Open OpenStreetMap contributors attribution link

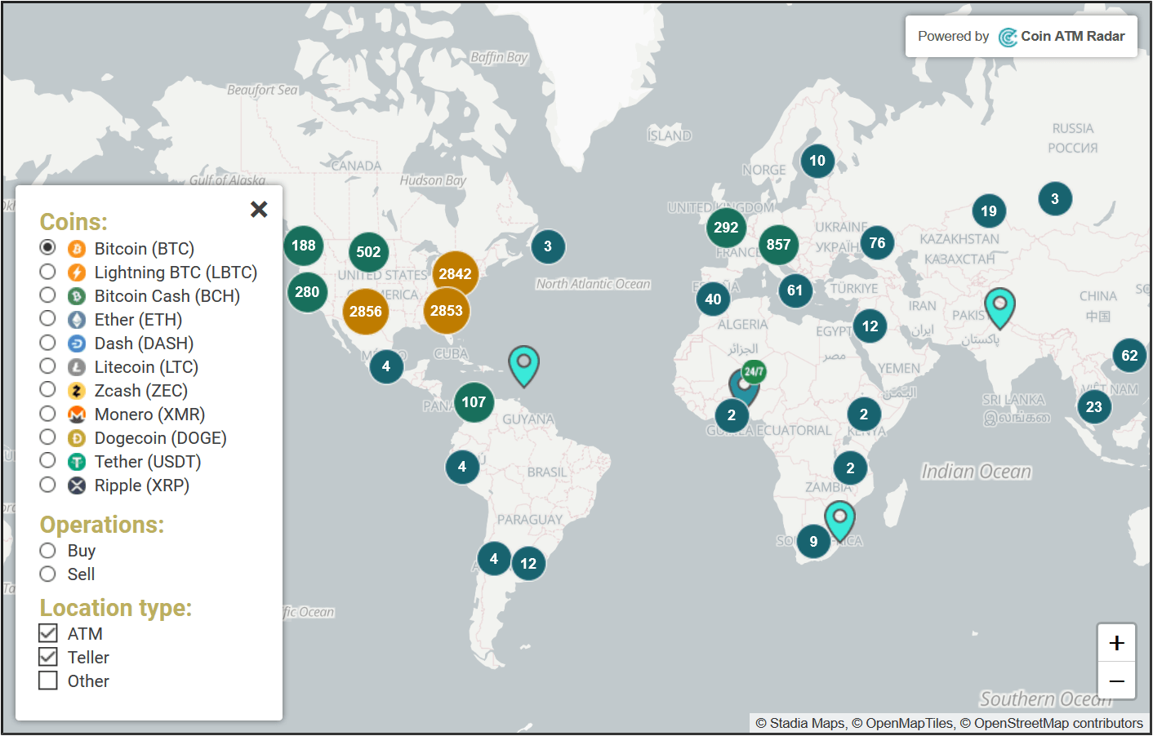1058,723
